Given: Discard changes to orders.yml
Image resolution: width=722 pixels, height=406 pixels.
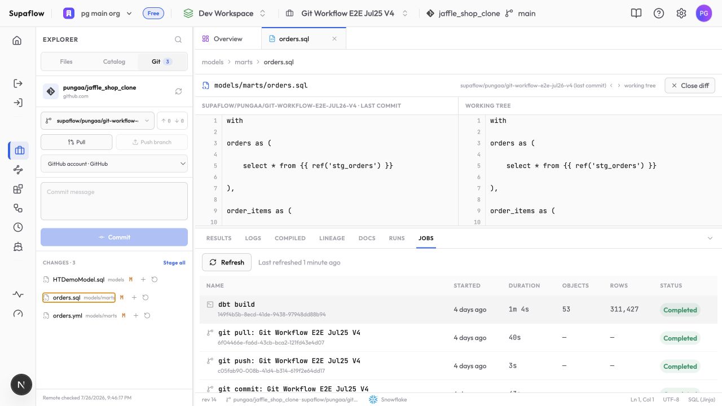Looking at the screenshot, I should coord(147,316).
